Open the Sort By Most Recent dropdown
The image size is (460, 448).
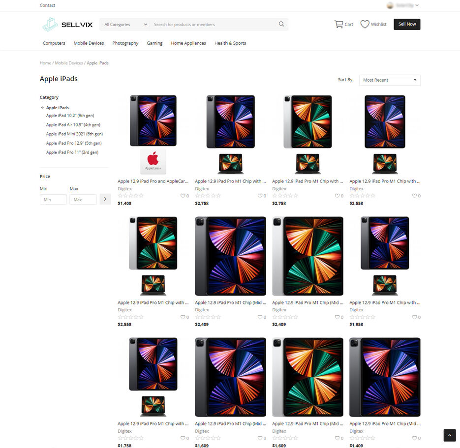tap(390, 80)
